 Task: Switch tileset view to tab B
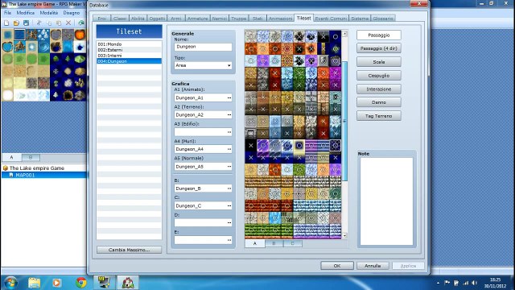tap(274, 243)
